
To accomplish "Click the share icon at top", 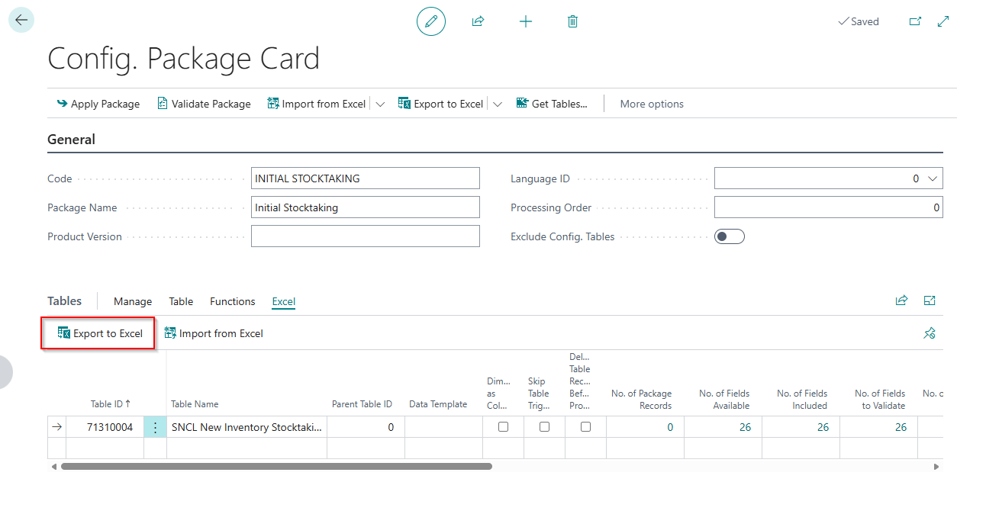I will coord(478,21).
